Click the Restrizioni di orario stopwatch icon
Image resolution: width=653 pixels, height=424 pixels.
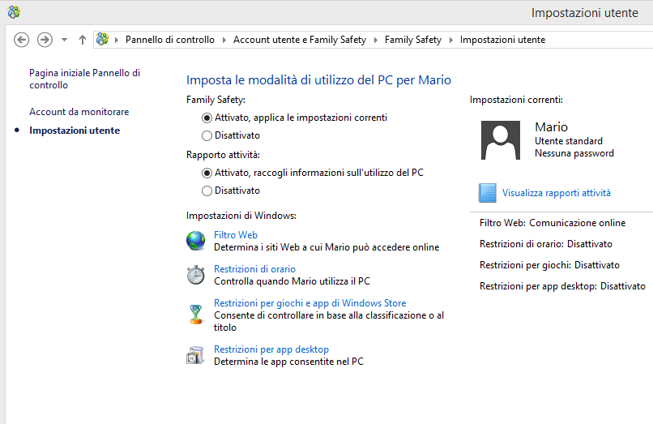click(x=196, y=275)
